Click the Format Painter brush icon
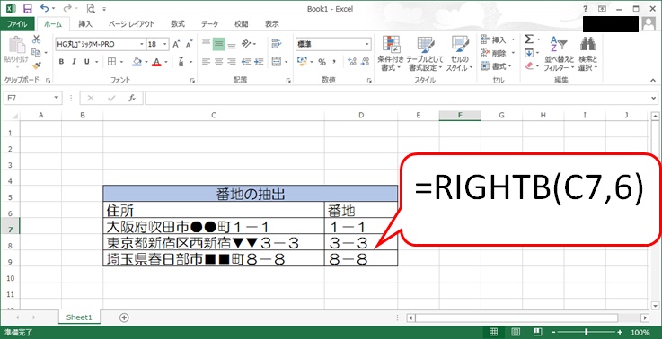Screen dimensions: 662x339 [x=36, y=65]
